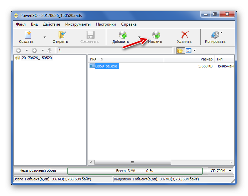This screenshot has height=196, width=248.
Task: Click the Открыть (Open) folder icon
Action: point(61,35)
